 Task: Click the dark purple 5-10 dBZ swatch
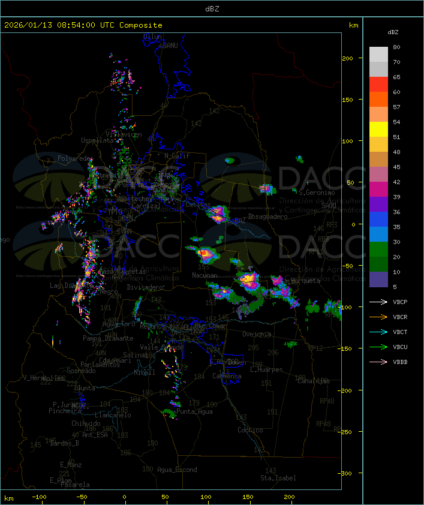click(x=378, y=279)
